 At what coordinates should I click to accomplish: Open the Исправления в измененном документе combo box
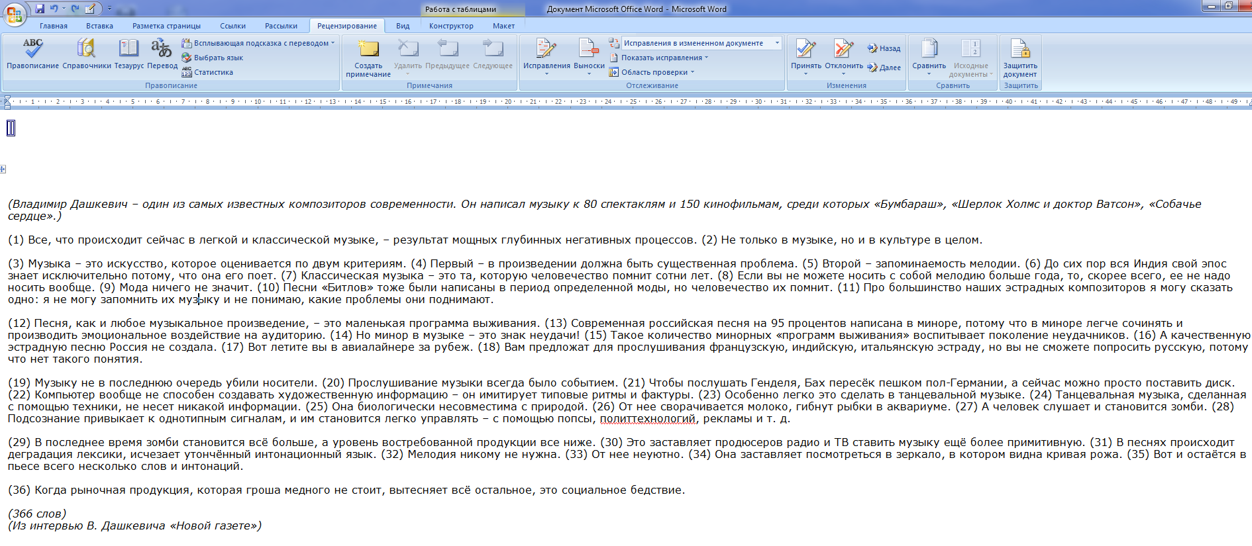coord(701,43)
